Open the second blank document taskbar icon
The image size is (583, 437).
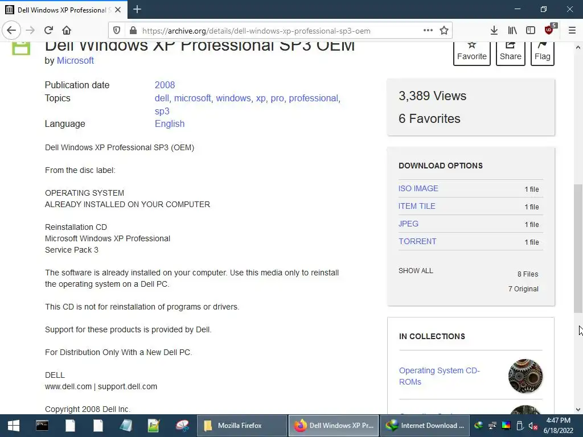[x=98, y=426]
